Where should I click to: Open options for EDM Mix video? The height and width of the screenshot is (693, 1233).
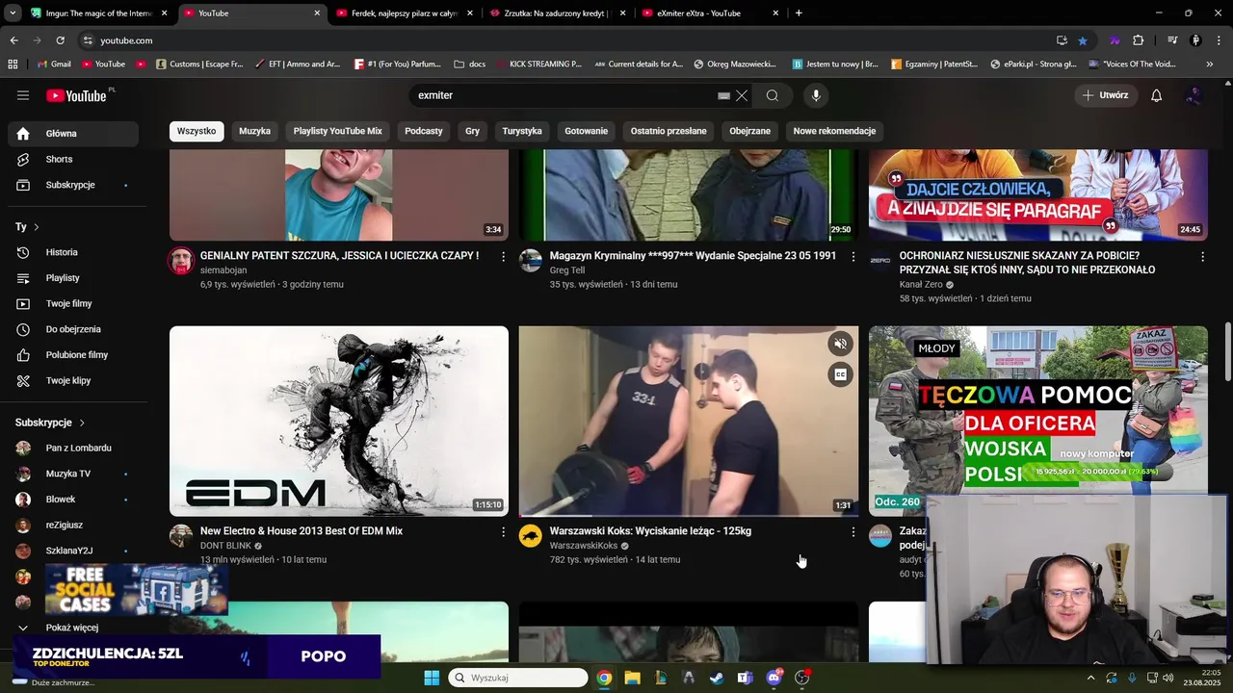[x=503, y=531]
